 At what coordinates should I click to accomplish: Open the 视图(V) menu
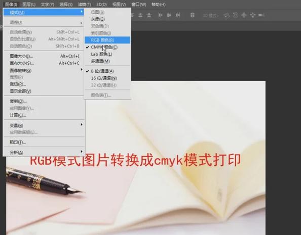119,5
